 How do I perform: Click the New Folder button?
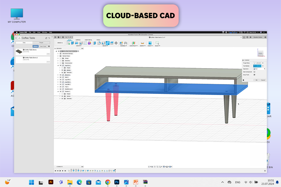pyautogui.click(x=43, y=46)
